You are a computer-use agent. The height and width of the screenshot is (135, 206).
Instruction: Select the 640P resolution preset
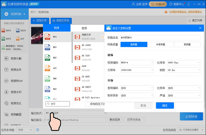pos(89,68)
